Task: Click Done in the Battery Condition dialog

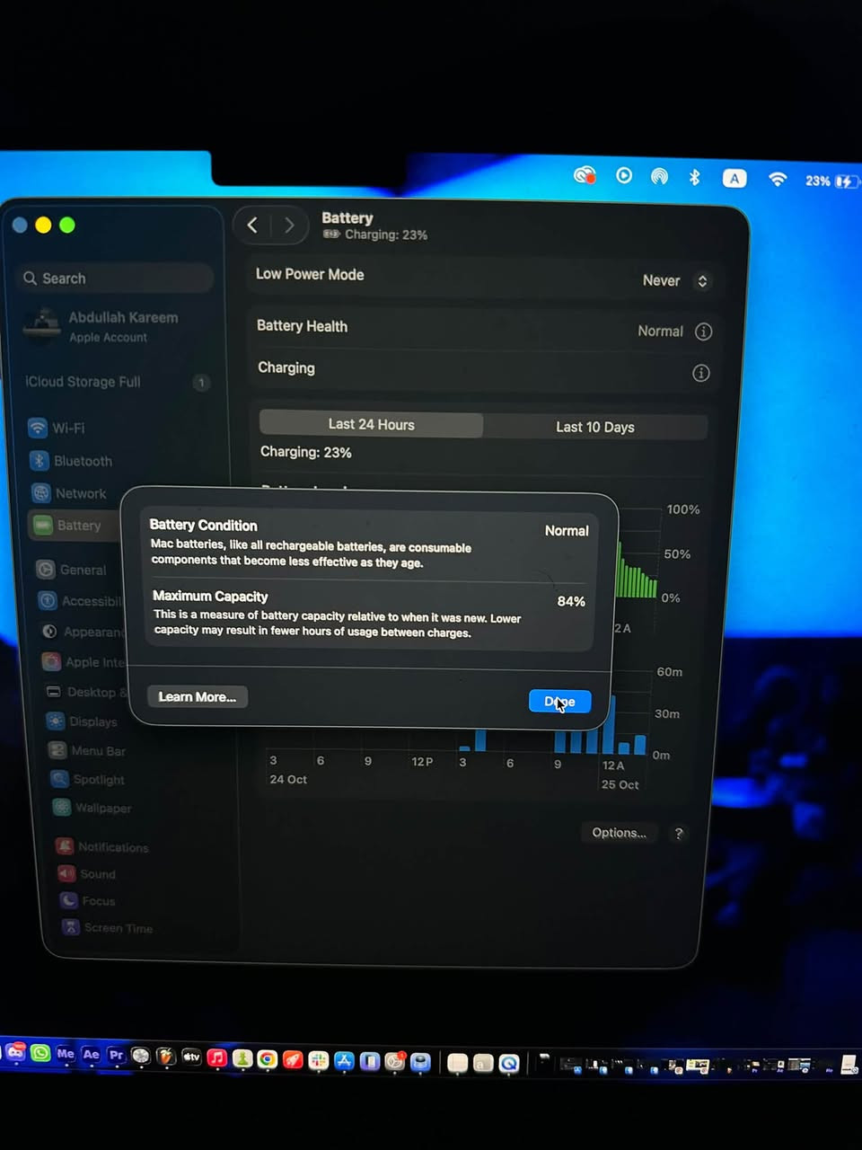Action: coord(559,702)
